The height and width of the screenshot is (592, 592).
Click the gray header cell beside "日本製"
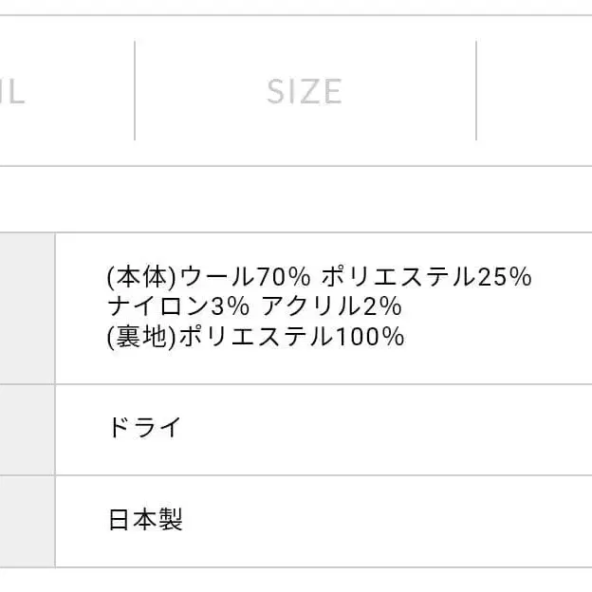pyautogui.click(x=27, y=521)
